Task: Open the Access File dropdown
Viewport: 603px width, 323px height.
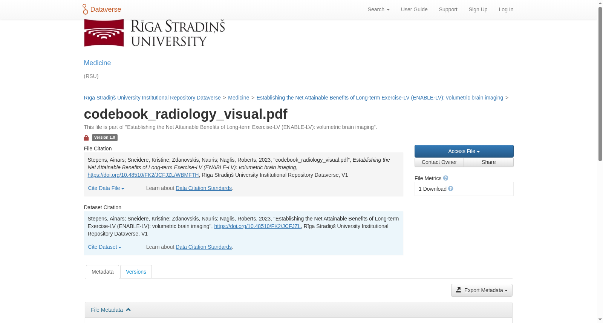Action: point(464,151)
